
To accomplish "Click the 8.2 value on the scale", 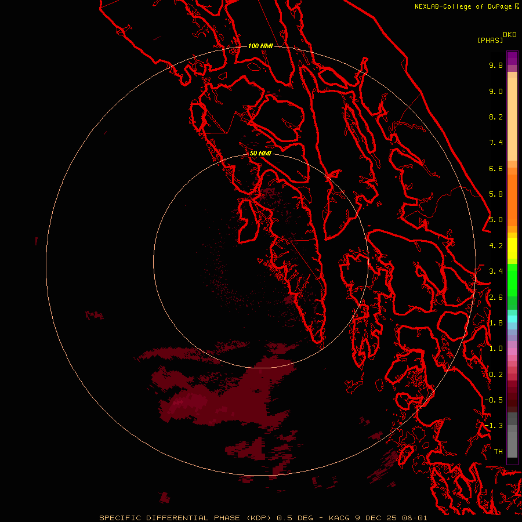I will pyautogui.click(x=496, y=117).
